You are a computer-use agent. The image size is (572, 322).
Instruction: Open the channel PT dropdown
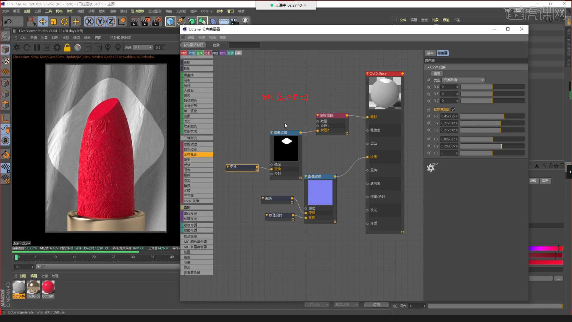(x=143, y=47)
